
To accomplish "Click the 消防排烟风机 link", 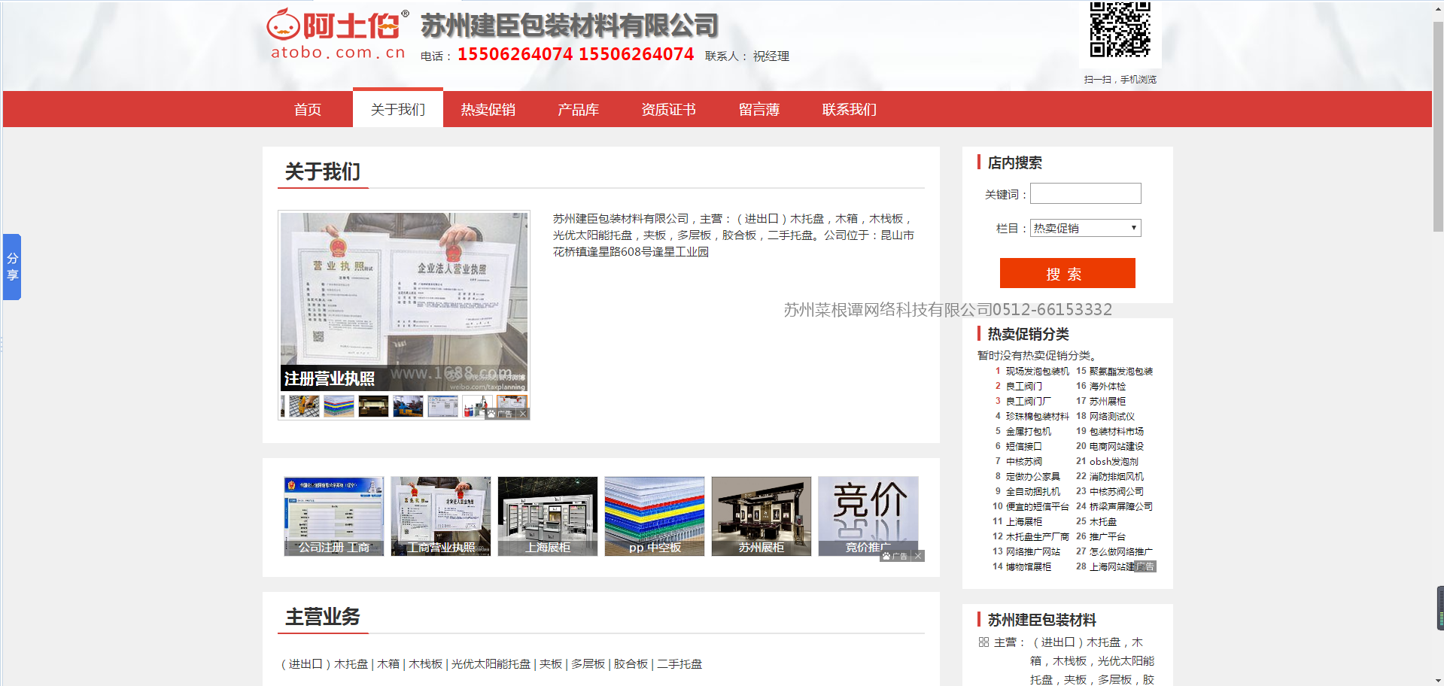I will click(1117, 476).
